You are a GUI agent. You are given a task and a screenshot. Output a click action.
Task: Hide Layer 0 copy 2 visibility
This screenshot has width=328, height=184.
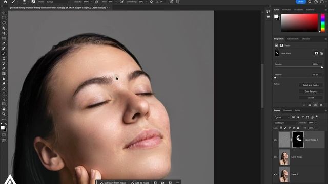click(275, 140)
